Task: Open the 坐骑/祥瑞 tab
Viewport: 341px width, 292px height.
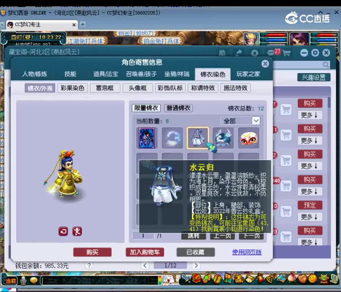Action: (177, 74)
